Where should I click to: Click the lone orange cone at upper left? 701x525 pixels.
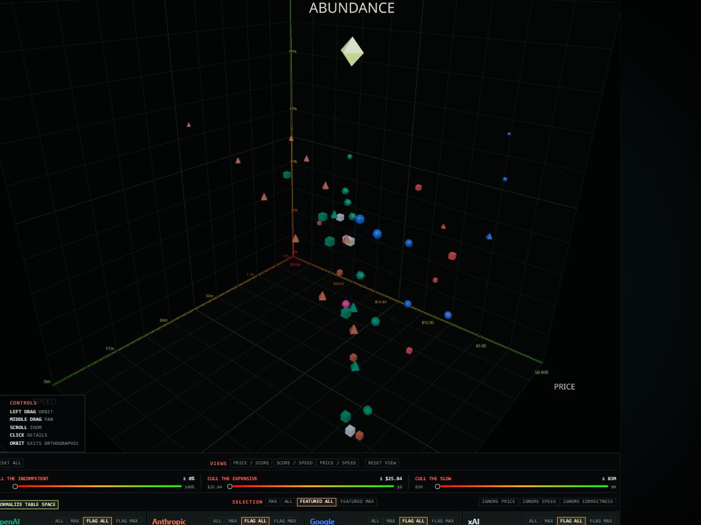[189, 125]
